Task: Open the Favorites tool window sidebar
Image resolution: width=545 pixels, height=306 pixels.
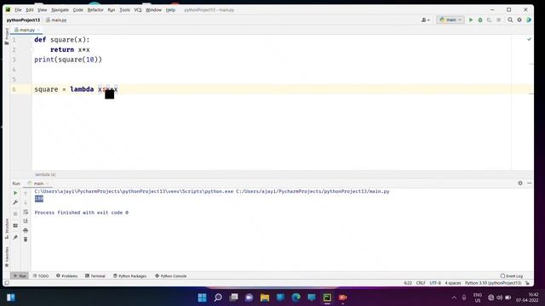Action: [x=7, y=257]
